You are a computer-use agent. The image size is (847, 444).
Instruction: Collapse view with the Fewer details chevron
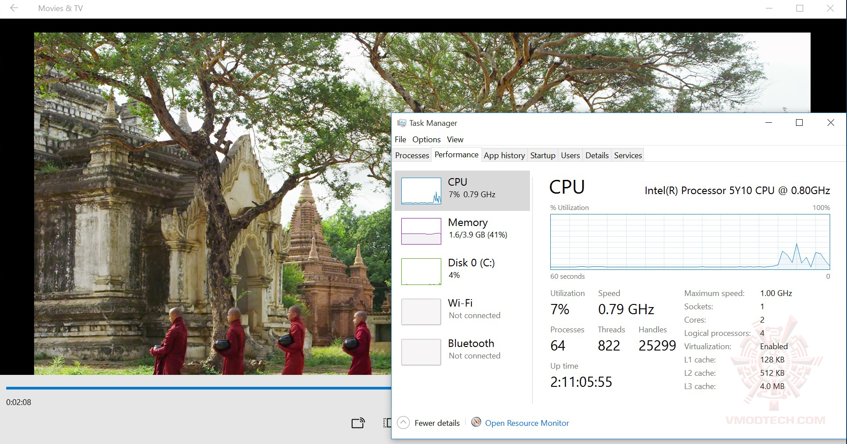403,423
